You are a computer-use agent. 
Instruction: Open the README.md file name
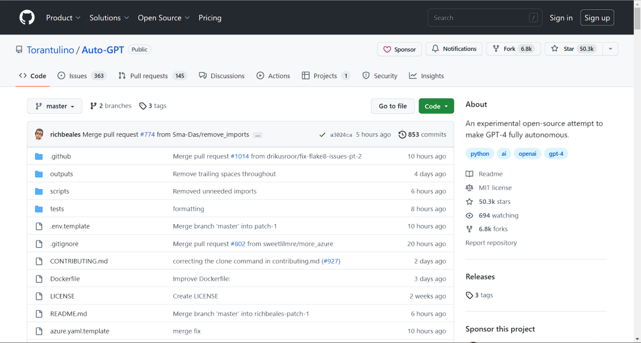[68, 313]
